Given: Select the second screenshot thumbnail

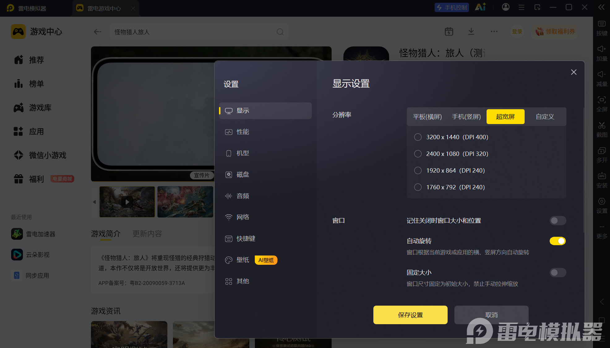Looking at the screenshot, I should coord(185,202).
